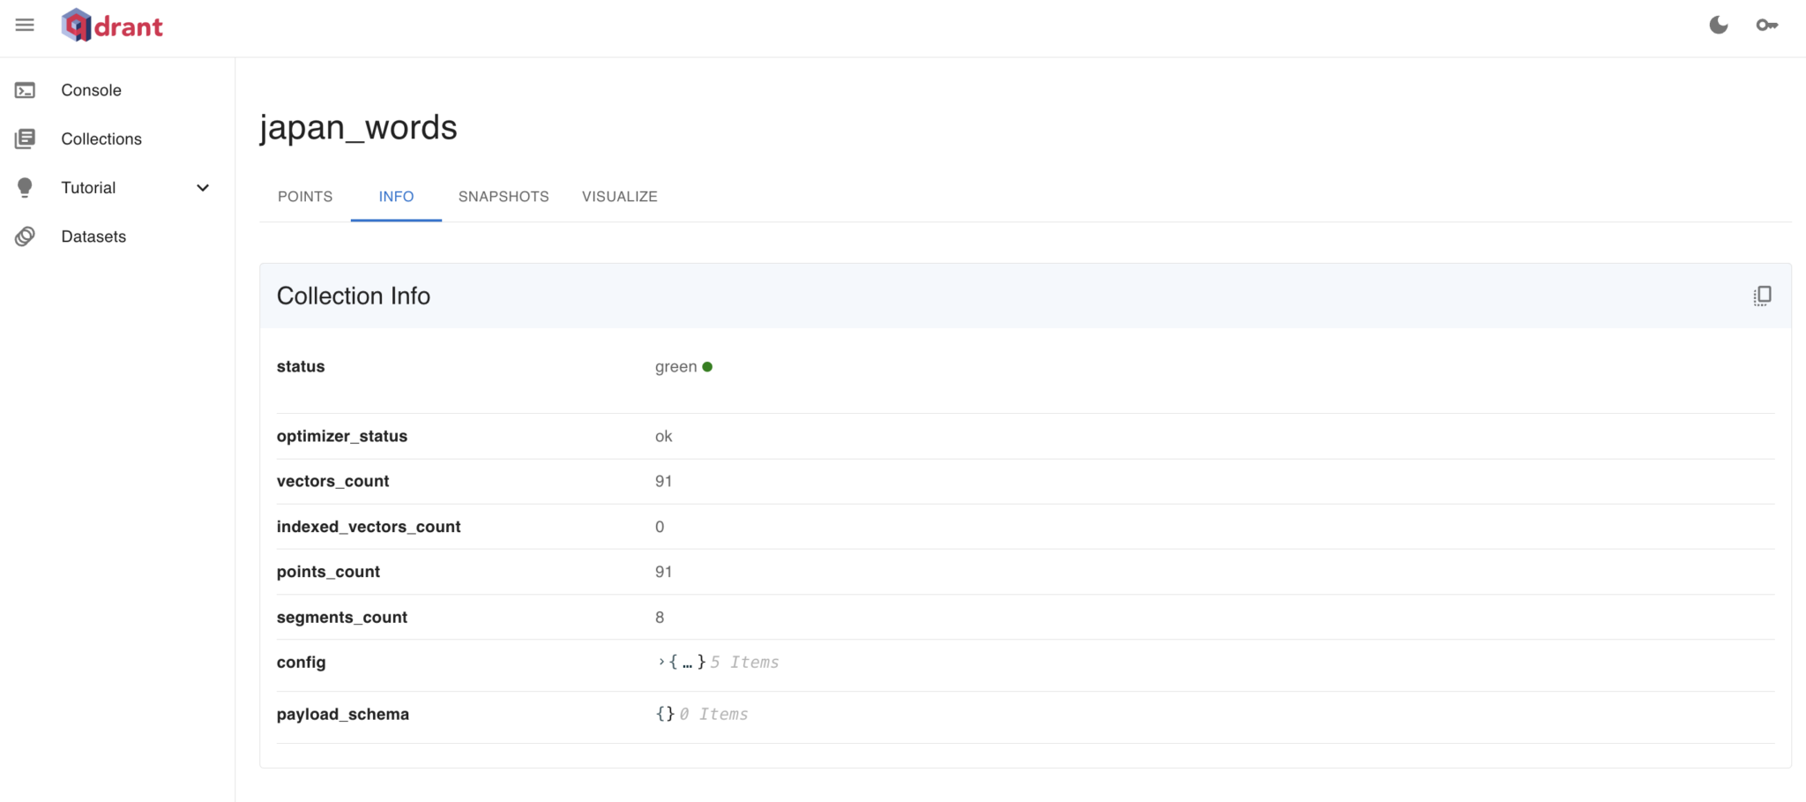
Task: Open API key settings icon
Action: [1766, 26]
